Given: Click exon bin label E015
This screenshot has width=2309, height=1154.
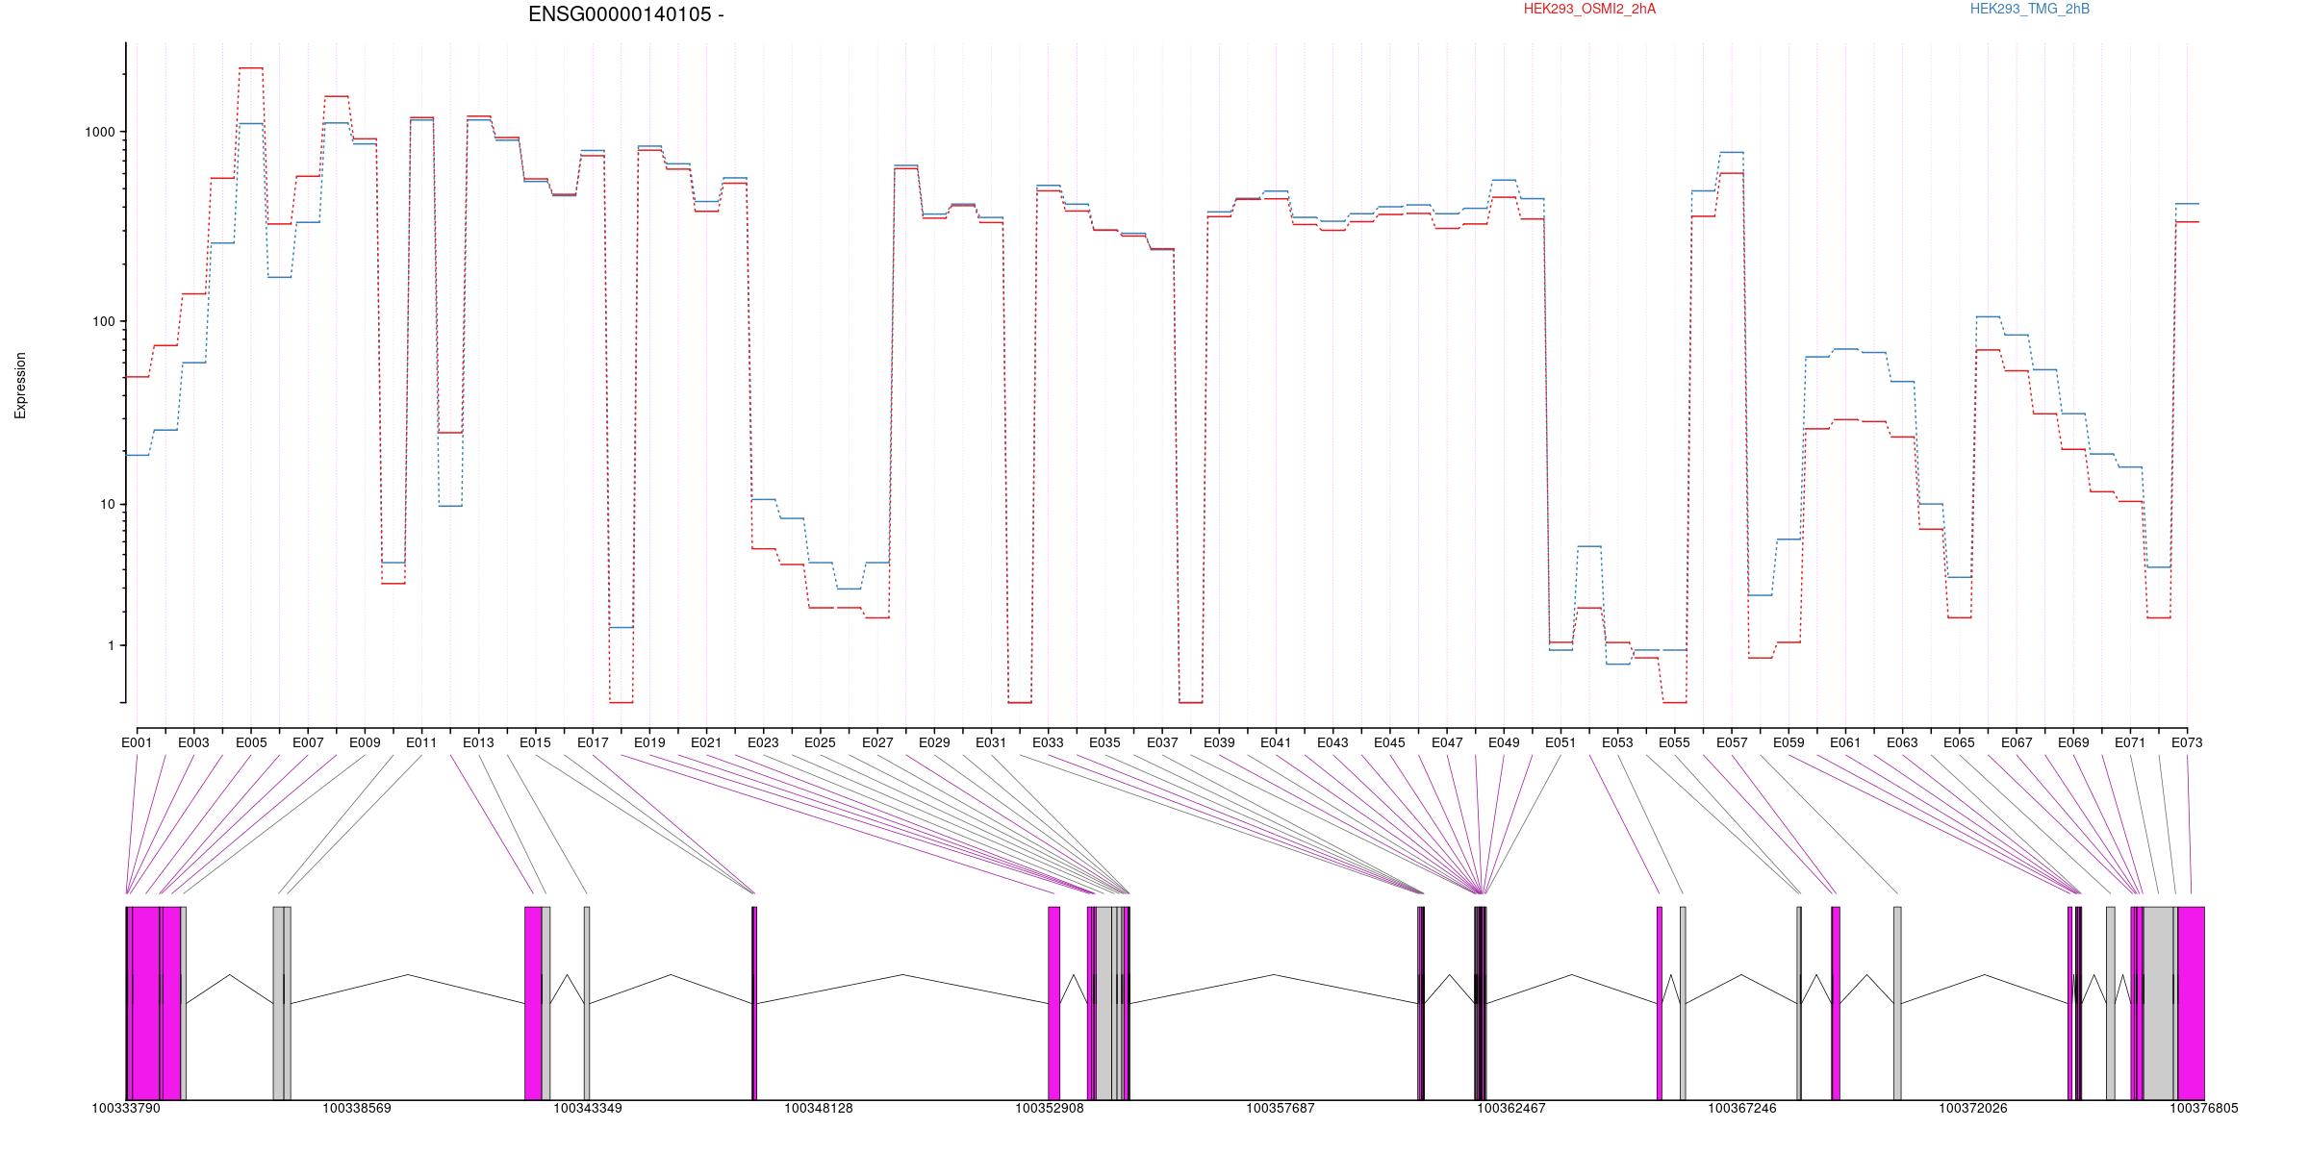Looking at the screenshot, I should click(535, 742).
